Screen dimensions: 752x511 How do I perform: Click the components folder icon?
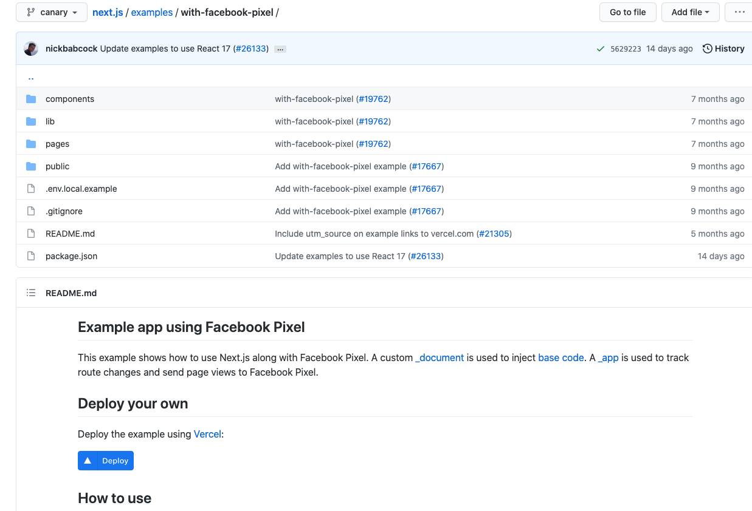31,99
